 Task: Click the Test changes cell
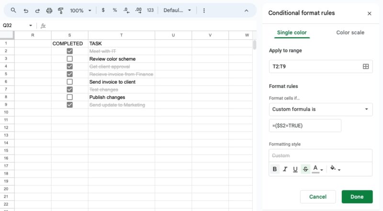point(122,89)
